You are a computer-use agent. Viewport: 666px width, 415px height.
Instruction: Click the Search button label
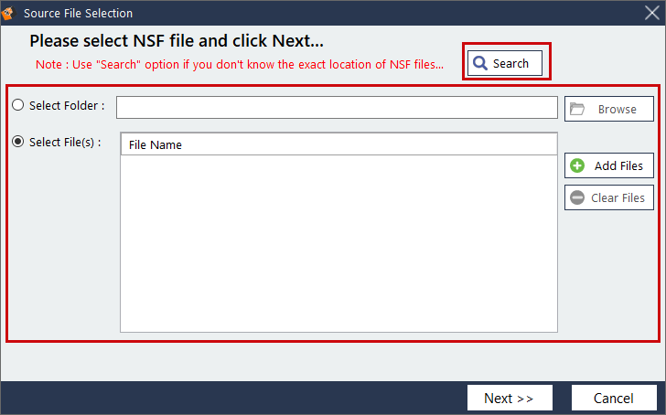point(510,63)
